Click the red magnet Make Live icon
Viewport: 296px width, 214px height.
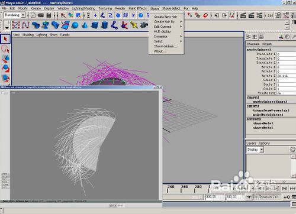(x=205, y=15)
